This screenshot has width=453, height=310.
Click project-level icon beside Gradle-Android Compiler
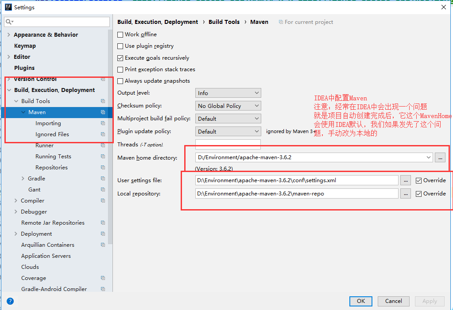(x=103, y=289)
